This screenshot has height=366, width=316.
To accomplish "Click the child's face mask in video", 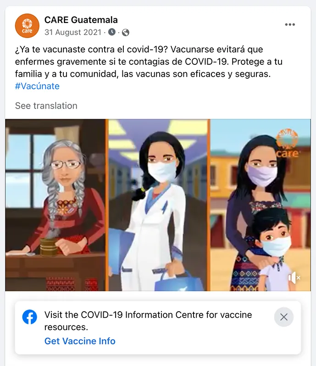I will (x=276, y=246).
